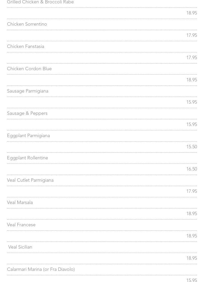Choose the Veal Sicilian entry

pos(20,247)
